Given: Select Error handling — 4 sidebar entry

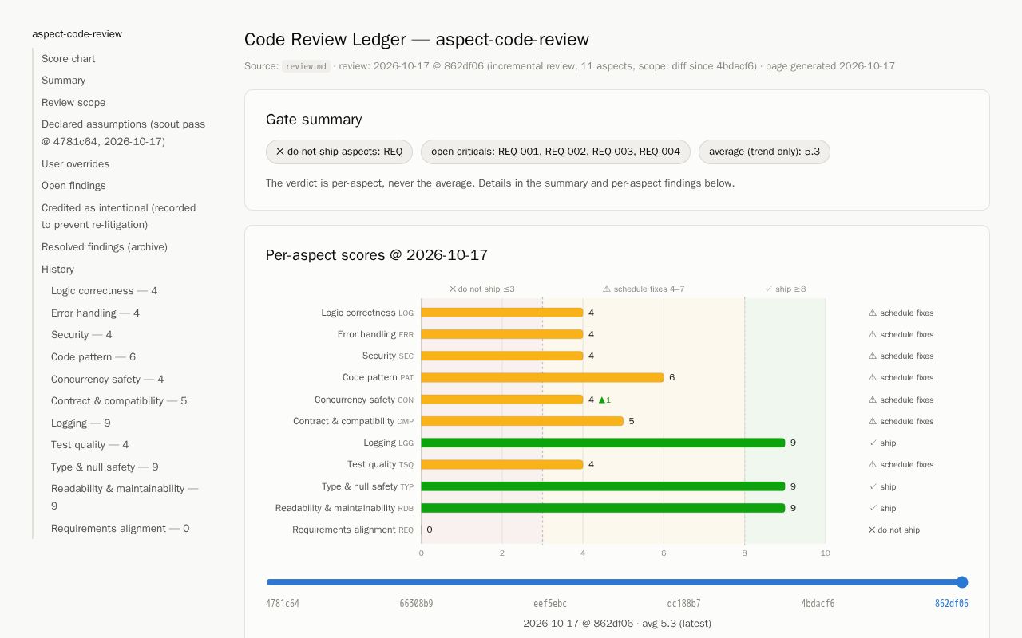Looking at the screenshot, I should pyautogui.click(x=95, y=313).
